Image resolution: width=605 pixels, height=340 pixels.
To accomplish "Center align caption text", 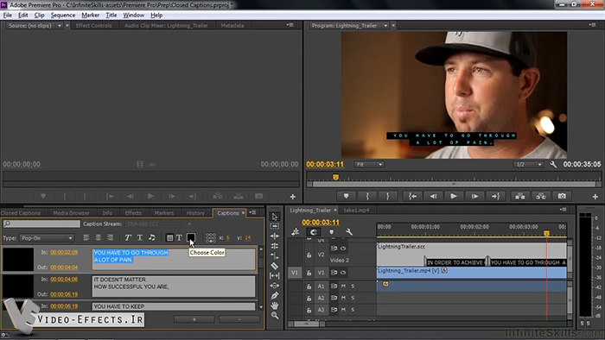I will click(99, 237).
